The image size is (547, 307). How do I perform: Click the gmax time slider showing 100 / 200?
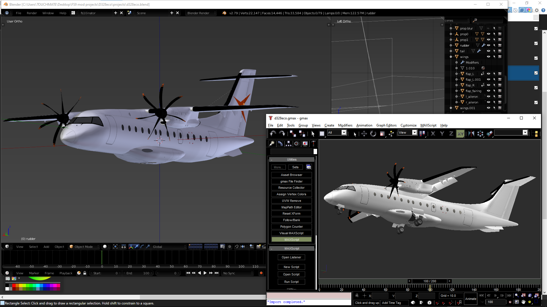(430, 281)
